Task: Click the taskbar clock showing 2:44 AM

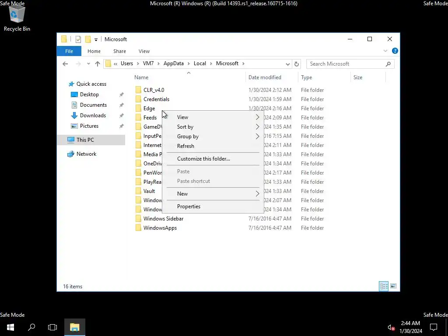Action: [x=410, y=327]
